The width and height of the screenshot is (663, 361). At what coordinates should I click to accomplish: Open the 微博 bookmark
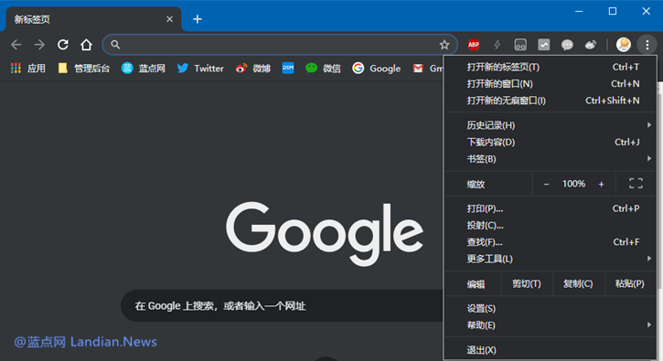click(252, 68)
